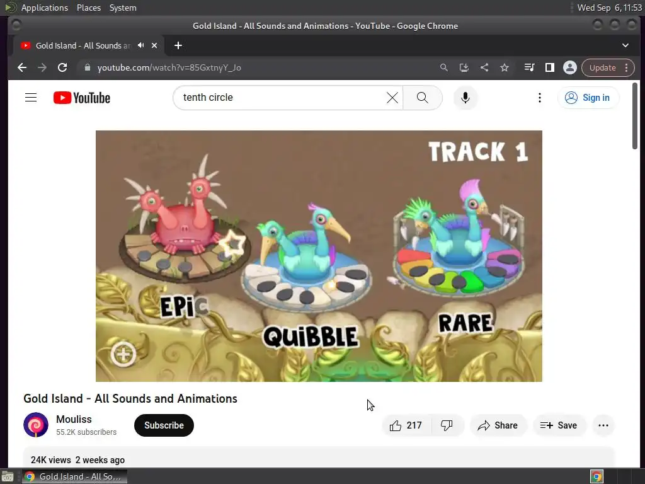Click the video player to pause
This screenshot has height=484, width=645.
pyautogui.click(x=319, y=256)
